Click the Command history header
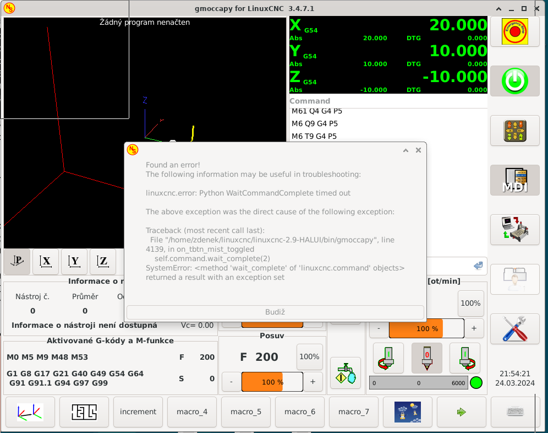Viewport: 548px width, 433px height. pyautogui.click(x=388, y=101)
